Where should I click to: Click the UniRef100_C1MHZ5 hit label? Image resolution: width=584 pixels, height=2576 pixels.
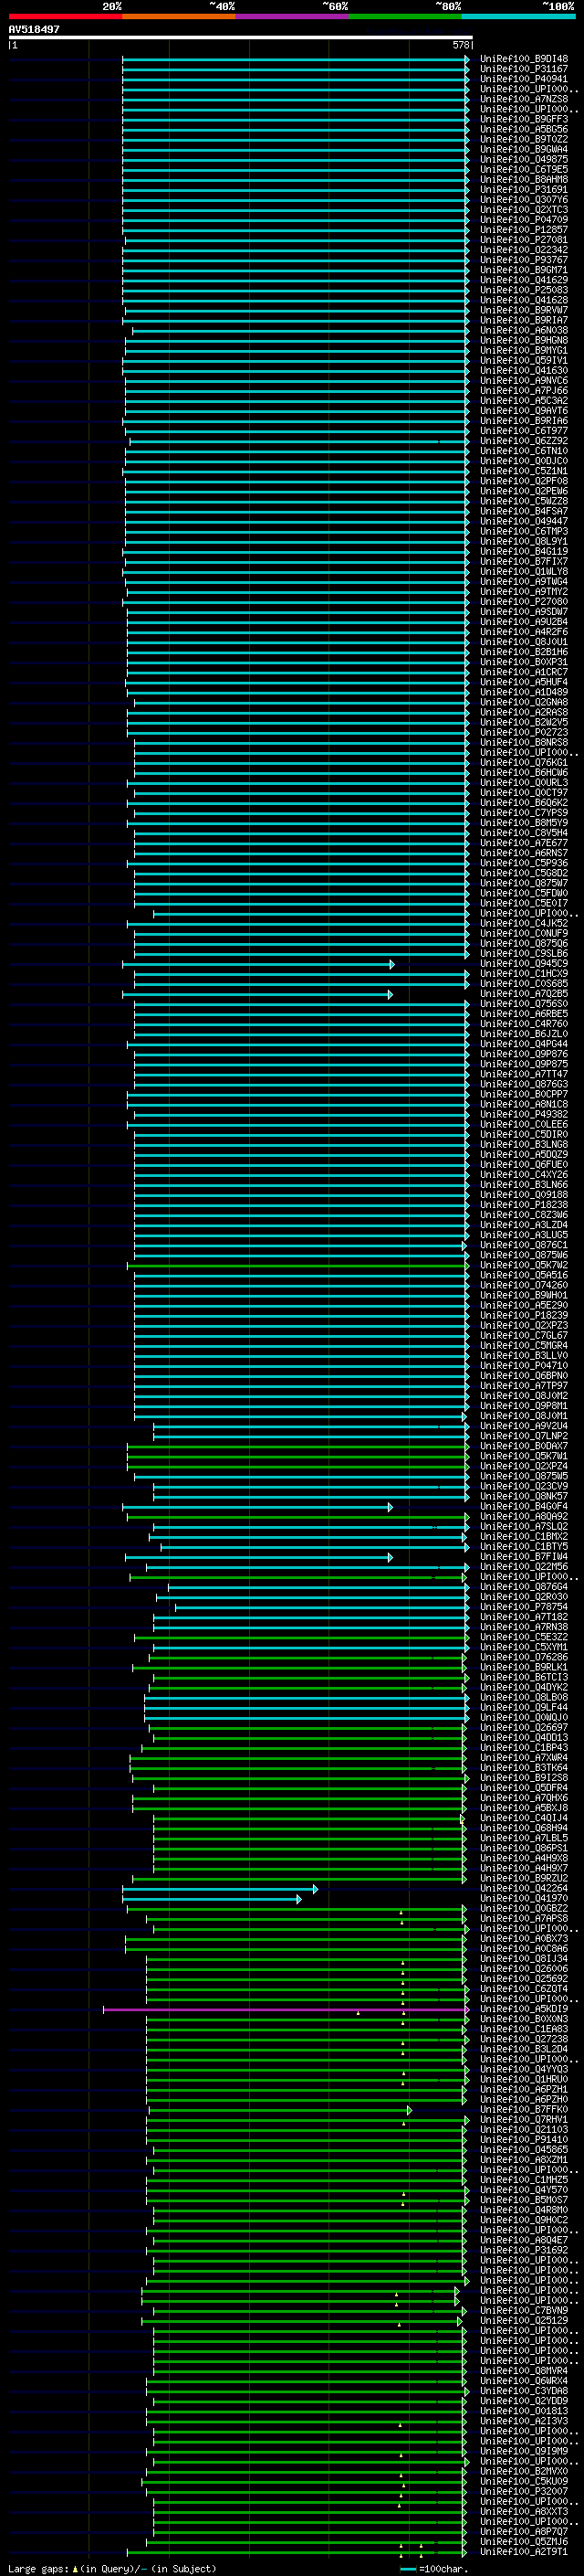(523, 2180)
